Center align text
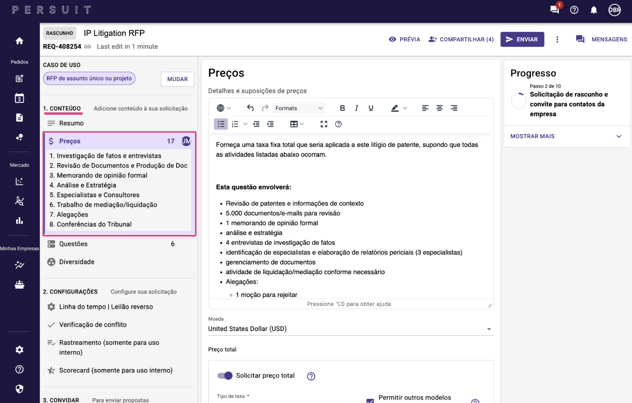This screenshot has height=403, width=632. click(x=439, y=108)
